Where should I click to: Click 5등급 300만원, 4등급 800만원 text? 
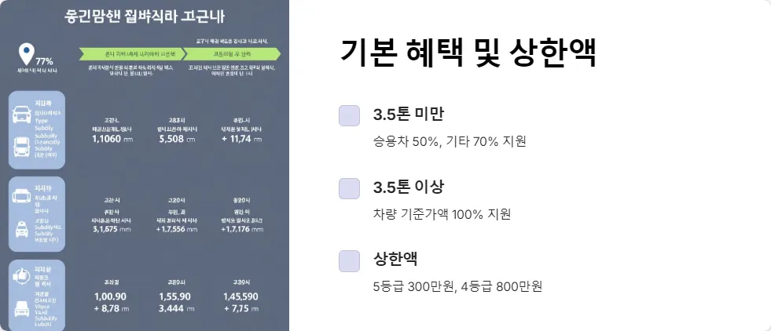[x=457, y=286]
